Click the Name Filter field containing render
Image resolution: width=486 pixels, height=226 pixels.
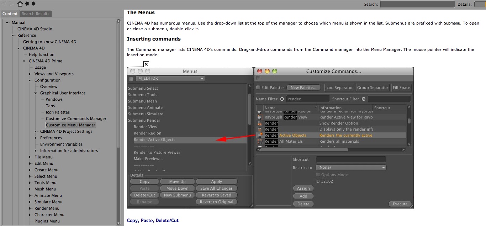[308, 99]
